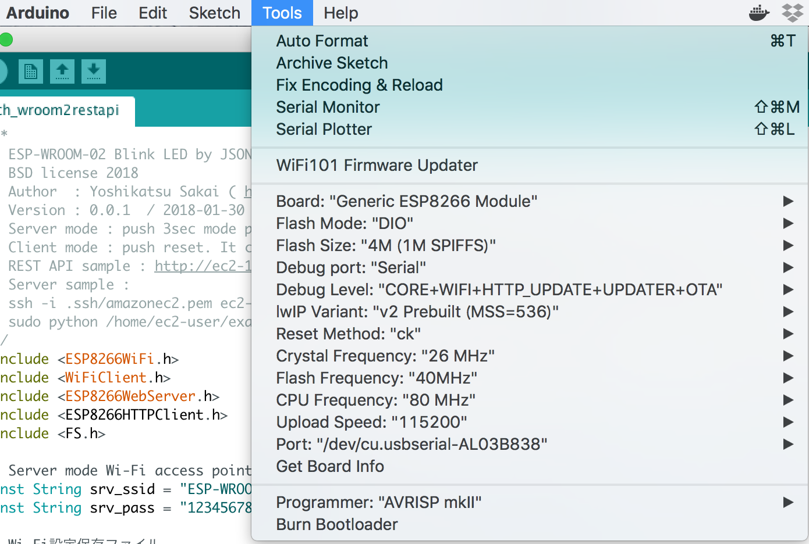Viewport: 809px width, 544px height.
Task: Click the 'ssh -i .ssh/amazonec2.pem' line
Action: click(130, 303)
